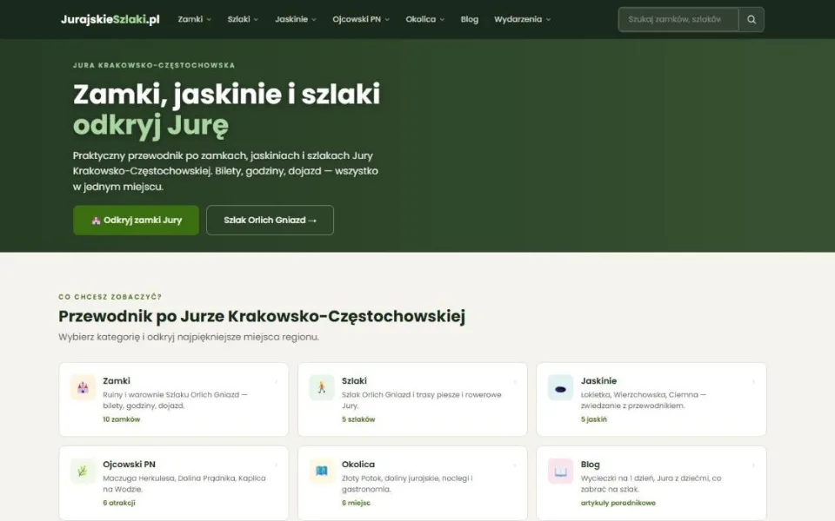Open the Szlaki card title
This screenshot has height=521, width=835.
click(354, 380)
